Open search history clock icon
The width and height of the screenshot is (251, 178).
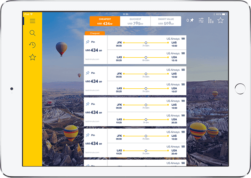click(x=32, y=45)
